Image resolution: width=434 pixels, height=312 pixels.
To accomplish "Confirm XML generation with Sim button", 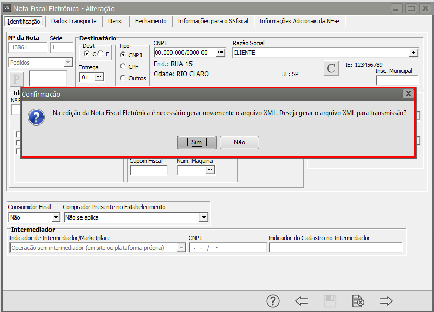I will coord(197,142).
